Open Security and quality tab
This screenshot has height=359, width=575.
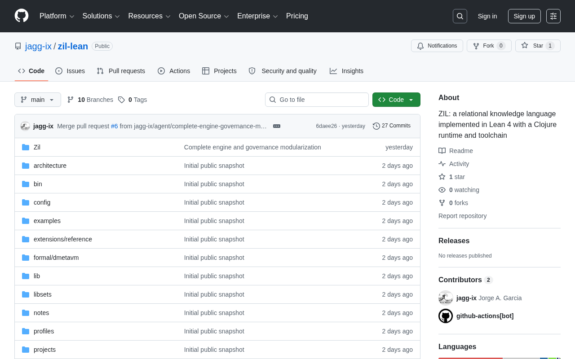tap(283, 71)
